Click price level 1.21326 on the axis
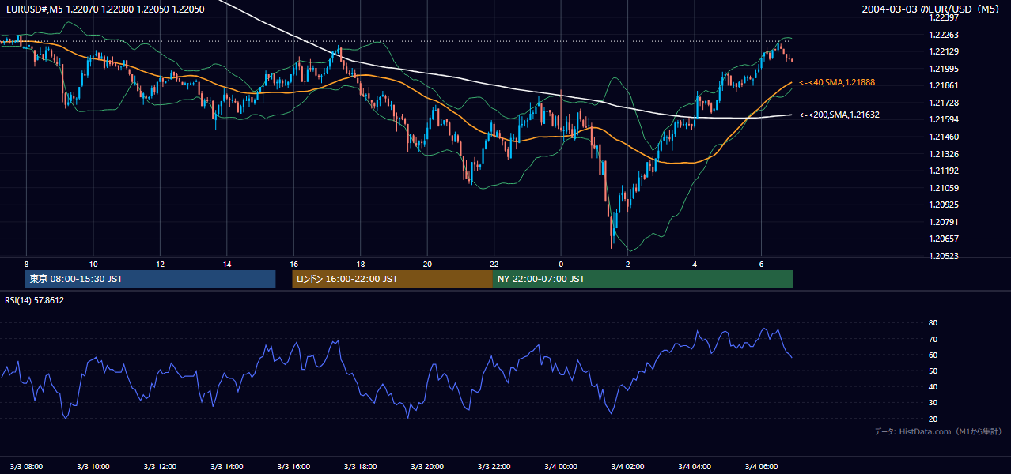 click(x=943, y=154)
